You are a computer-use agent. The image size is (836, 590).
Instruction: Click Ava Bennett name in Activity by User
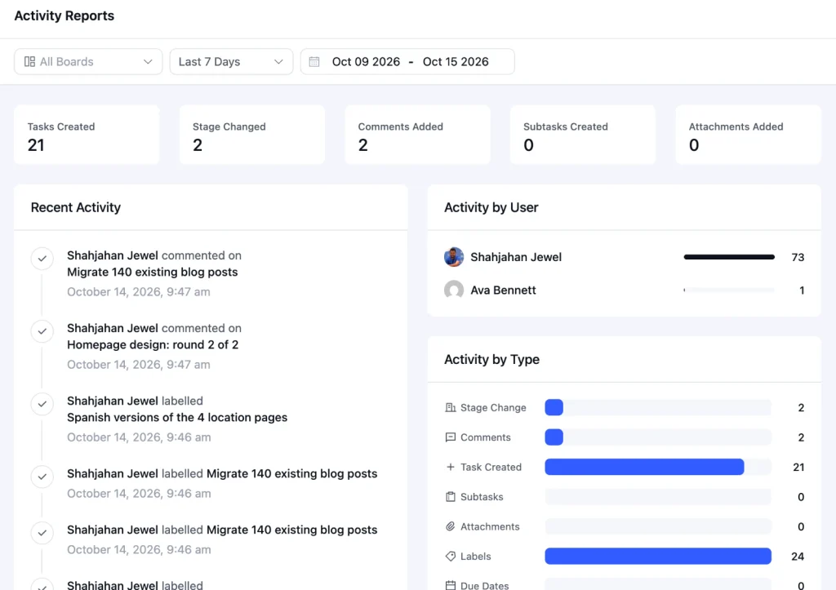[503, 290]
